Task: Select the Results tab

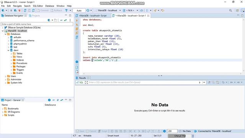Action: click(83, 78)
